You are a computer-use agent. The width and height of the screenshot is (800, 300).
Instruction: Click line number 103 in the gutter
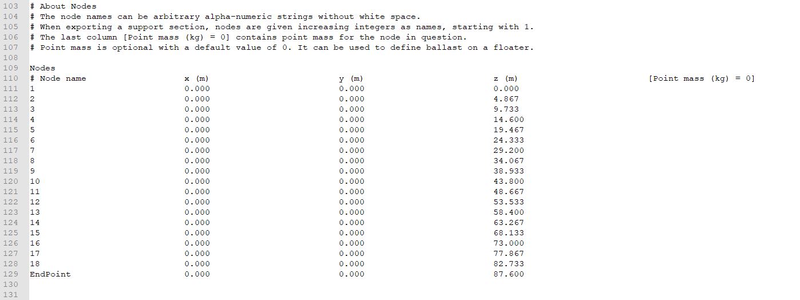pos(11,6)
